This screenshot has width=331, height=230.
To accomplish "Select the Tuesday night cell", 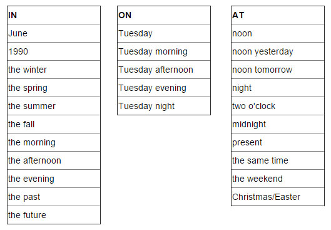I will 164,106.
